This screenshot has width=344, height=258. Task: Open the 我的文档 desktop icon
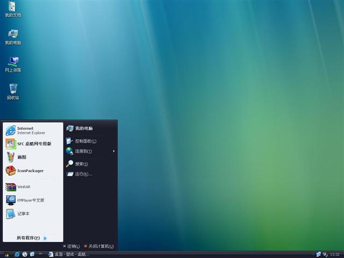point(13,9)
